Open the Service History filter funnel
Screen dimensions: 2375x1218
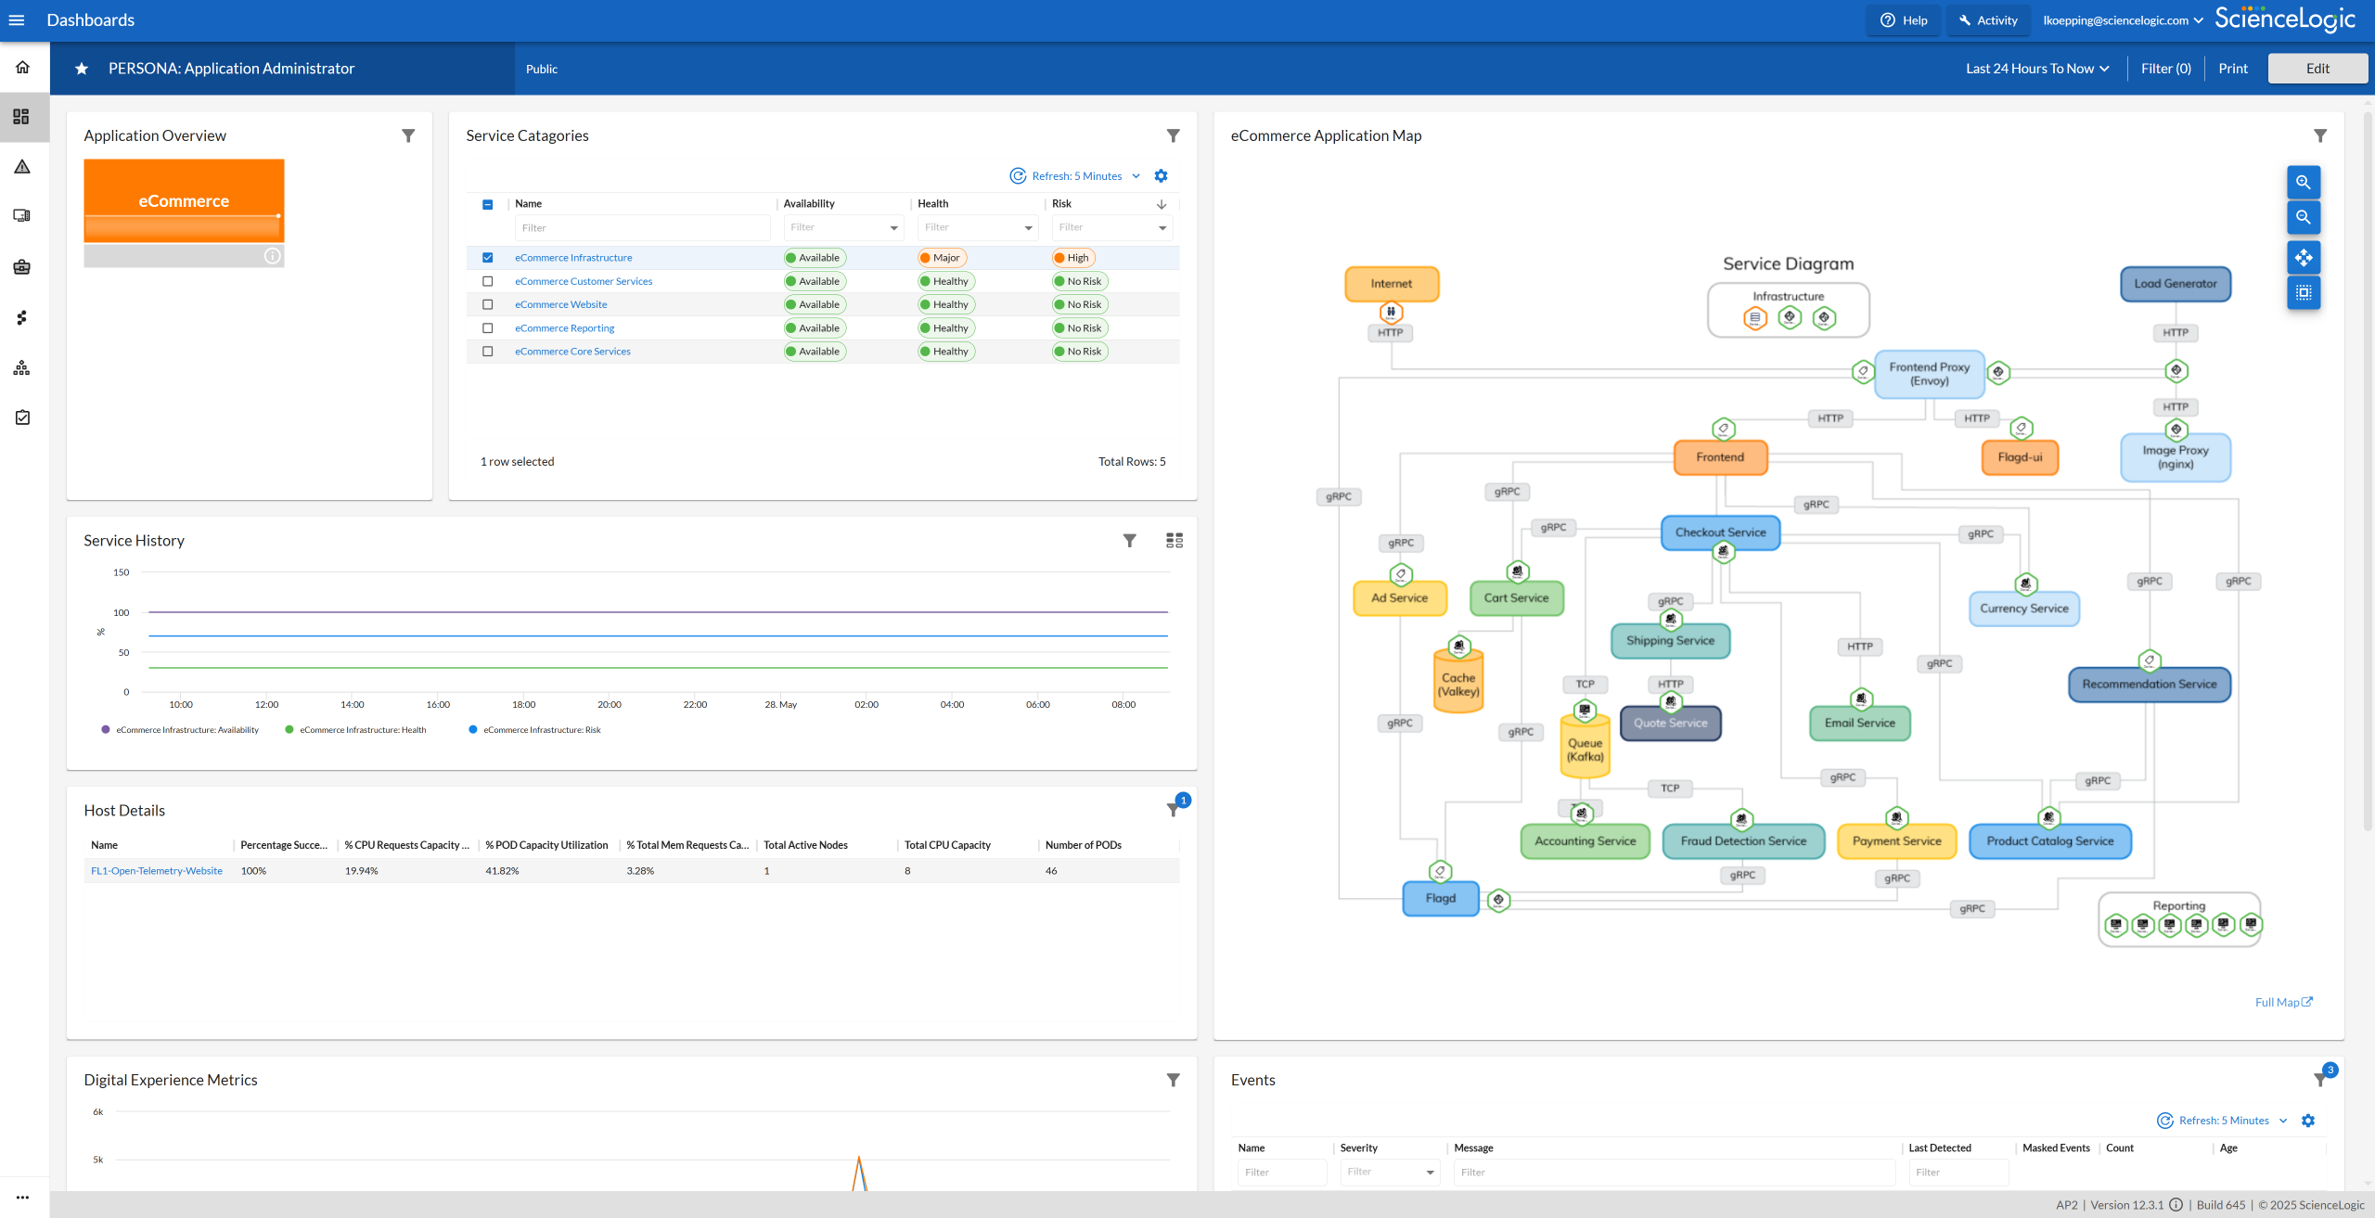[1130, 541]
